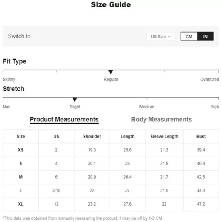Click the L row US value 8/10
The width and height of the screenshot is (222, 222).
56,191
